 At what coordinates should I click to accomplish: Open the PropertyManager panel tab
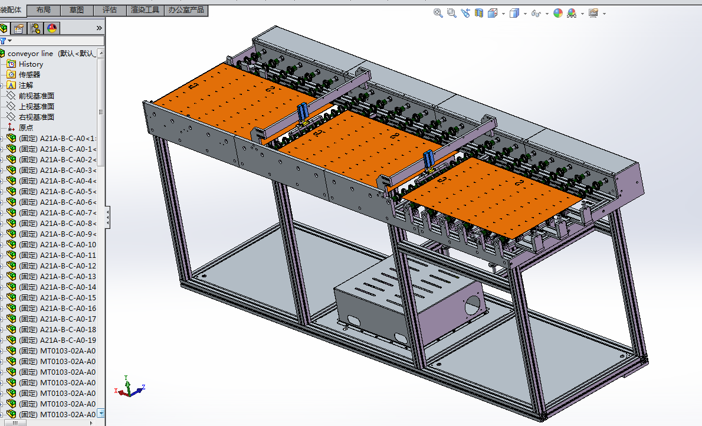coord(18,29)
